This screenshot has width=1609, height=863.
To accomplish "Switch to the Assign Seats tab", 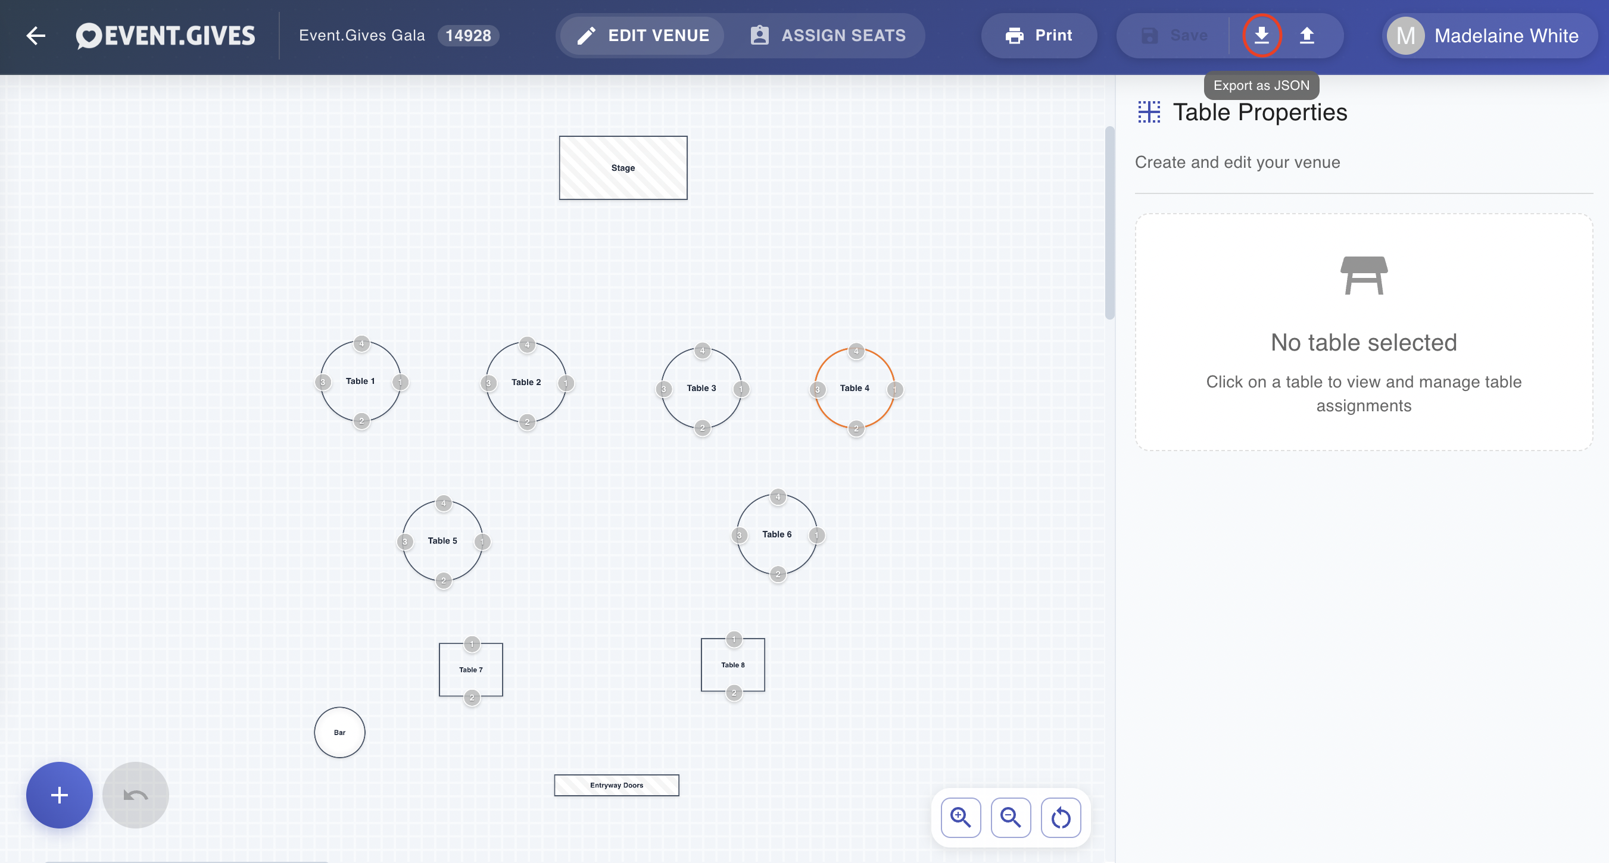I will click(828, 36).
